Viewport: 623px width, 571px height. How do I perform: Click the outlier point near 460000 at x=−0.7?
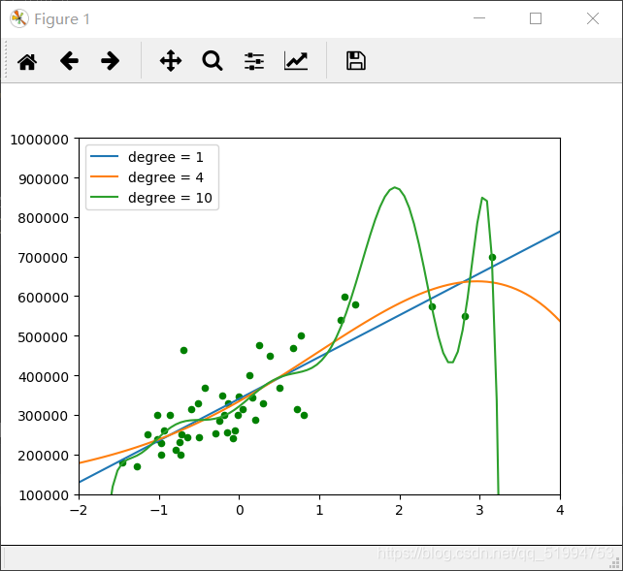pos(183,350)
